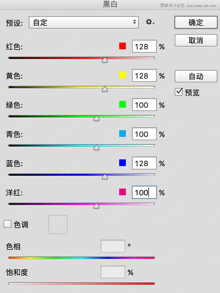Viewport: 220px width, 293px height.
Task: Open the 预设 (Preset) dropdown
Action: 84,23
